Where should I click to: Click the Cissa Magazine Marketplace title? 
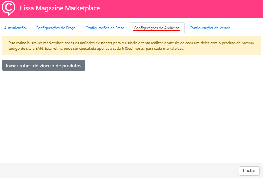tap(60, 8)
